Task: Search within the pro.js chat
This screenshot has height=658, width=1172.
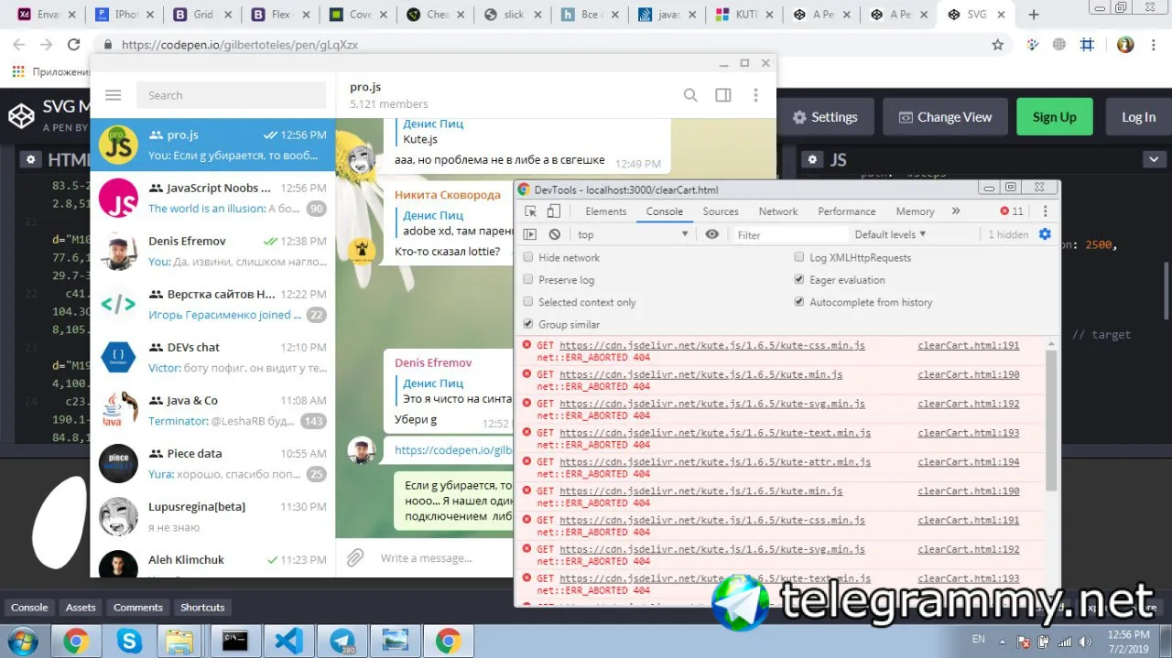Action: coord(690,95)
